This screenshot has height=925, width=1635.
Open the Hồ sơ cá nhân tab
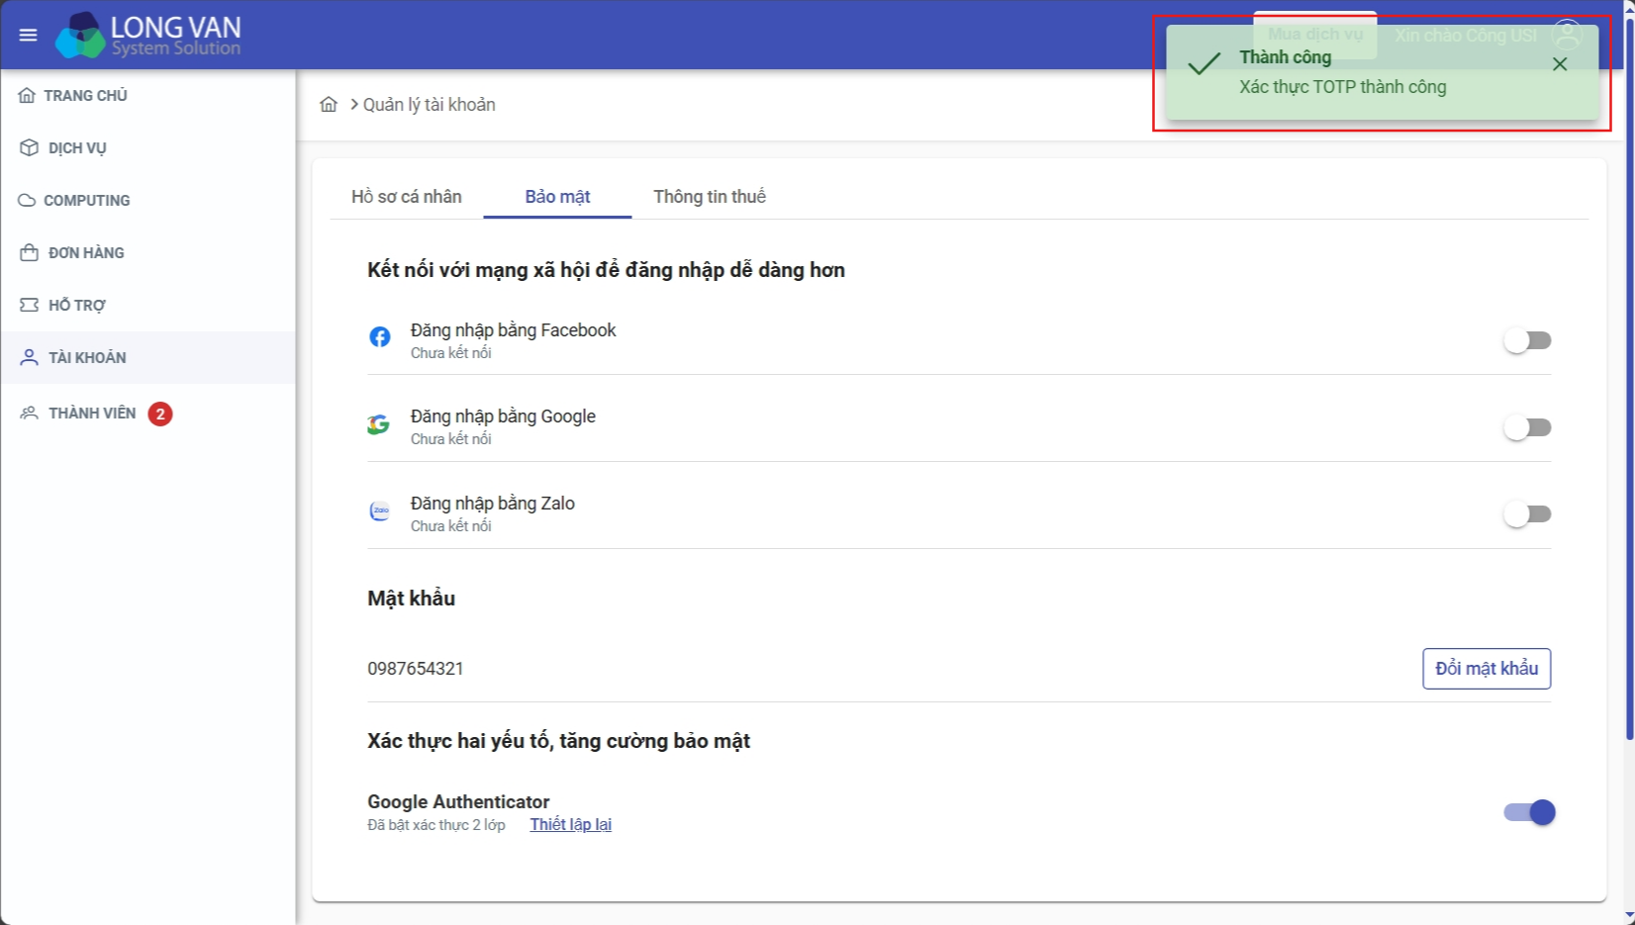pos(407,197)
